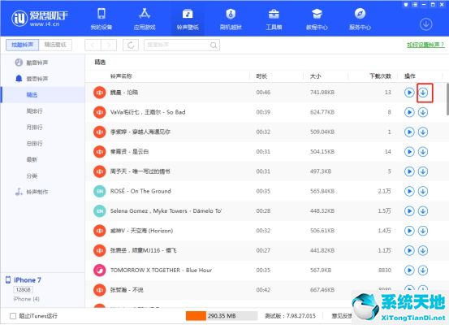Play the 497.3KB ringtone
449x325 pixels.
click(409, 171)
